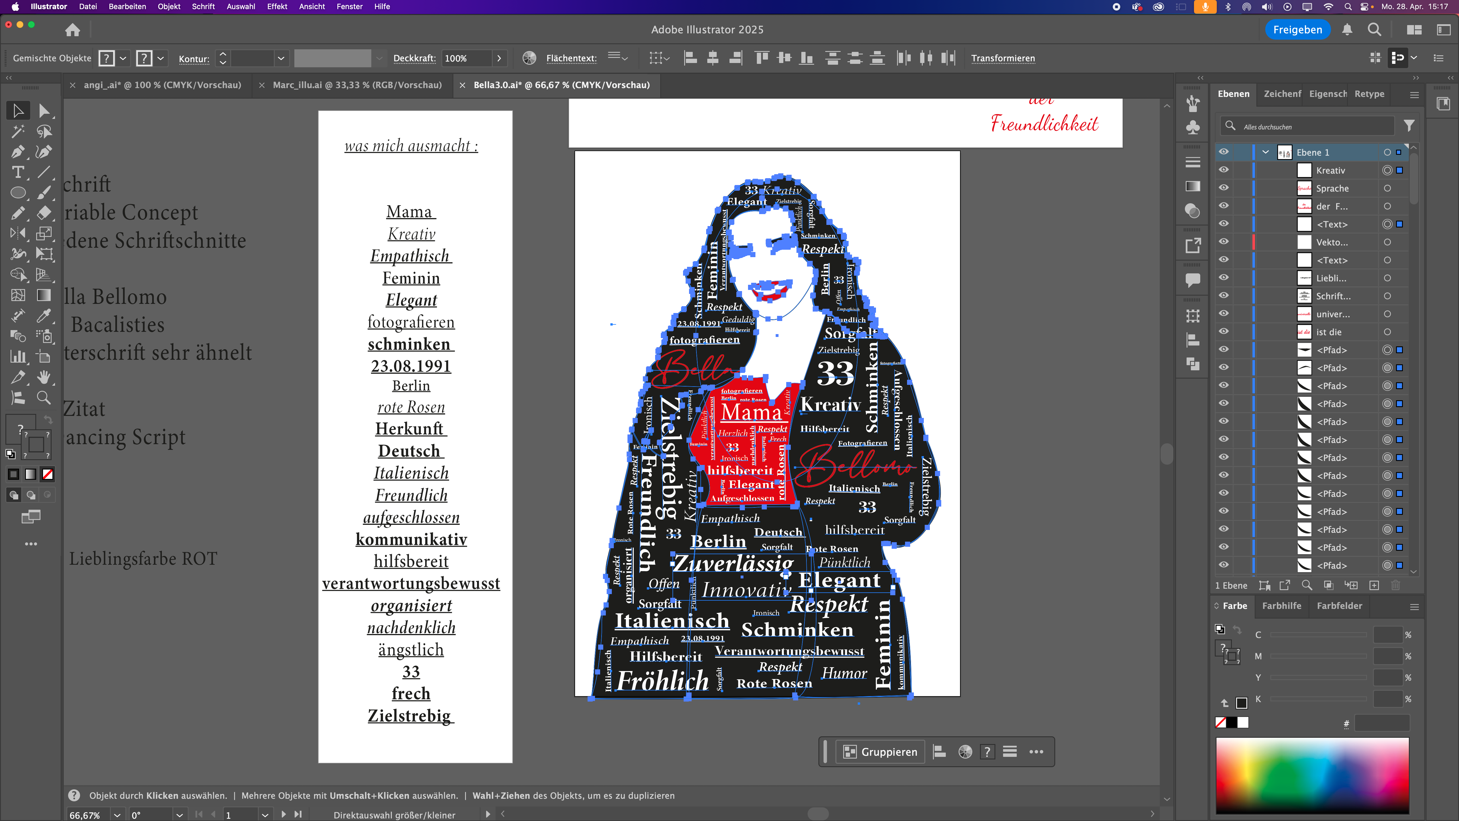The height and width of the screenshot is (821, 1459).
Task: Switch to the Farbfelder tab
Action: coord(1339,606)
